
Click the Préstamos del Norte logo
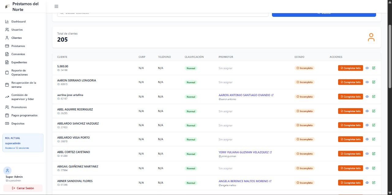click(7, 6)
